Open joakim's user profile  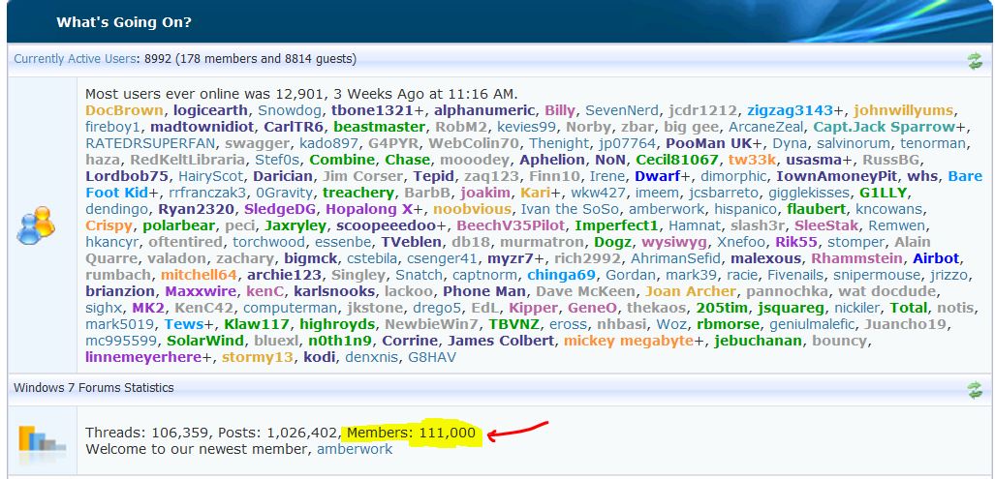(484, 193)
